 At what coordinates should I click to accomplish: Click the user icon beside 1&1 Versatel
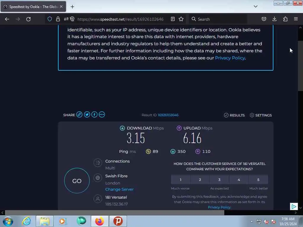98,199
